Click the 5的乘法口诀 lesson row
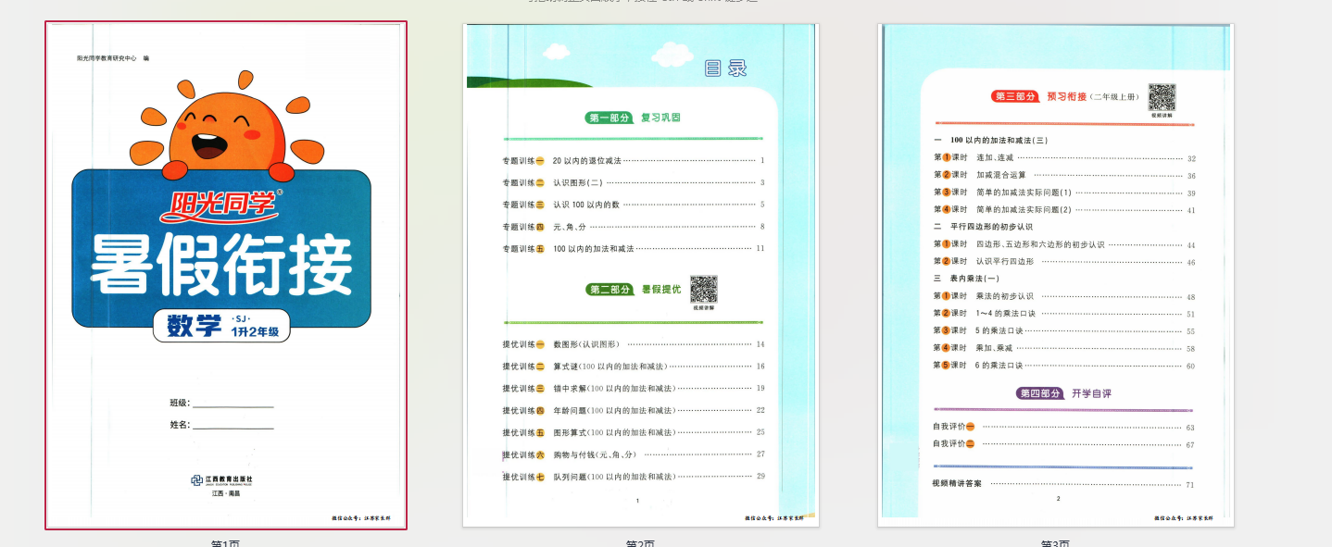The height and width of the screenshot is (547, 1332). point(1064,330)
